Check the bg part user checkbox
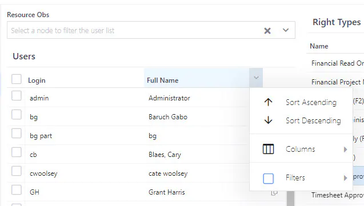The image size is (364, 206). click(x=17, y=133)
